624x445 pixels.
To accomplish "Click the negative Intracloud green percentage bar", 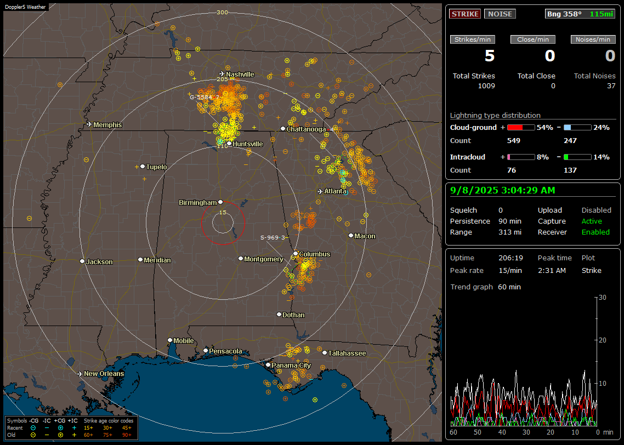I will click(x=577, y=157).
